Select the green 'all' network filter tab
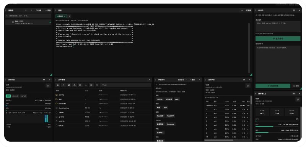306x147 pixels. coord(8,96)
